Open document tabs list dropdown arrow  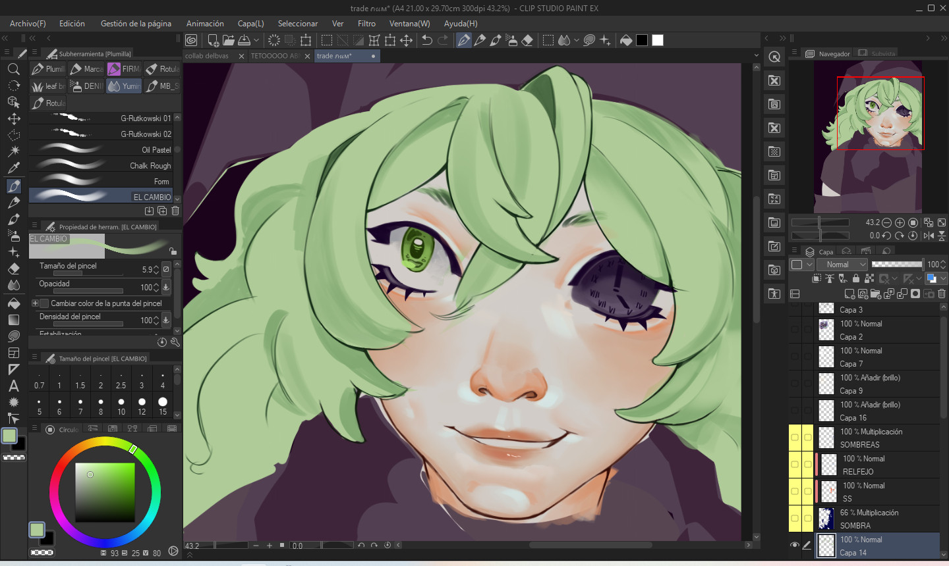click(x=757, y=56)
